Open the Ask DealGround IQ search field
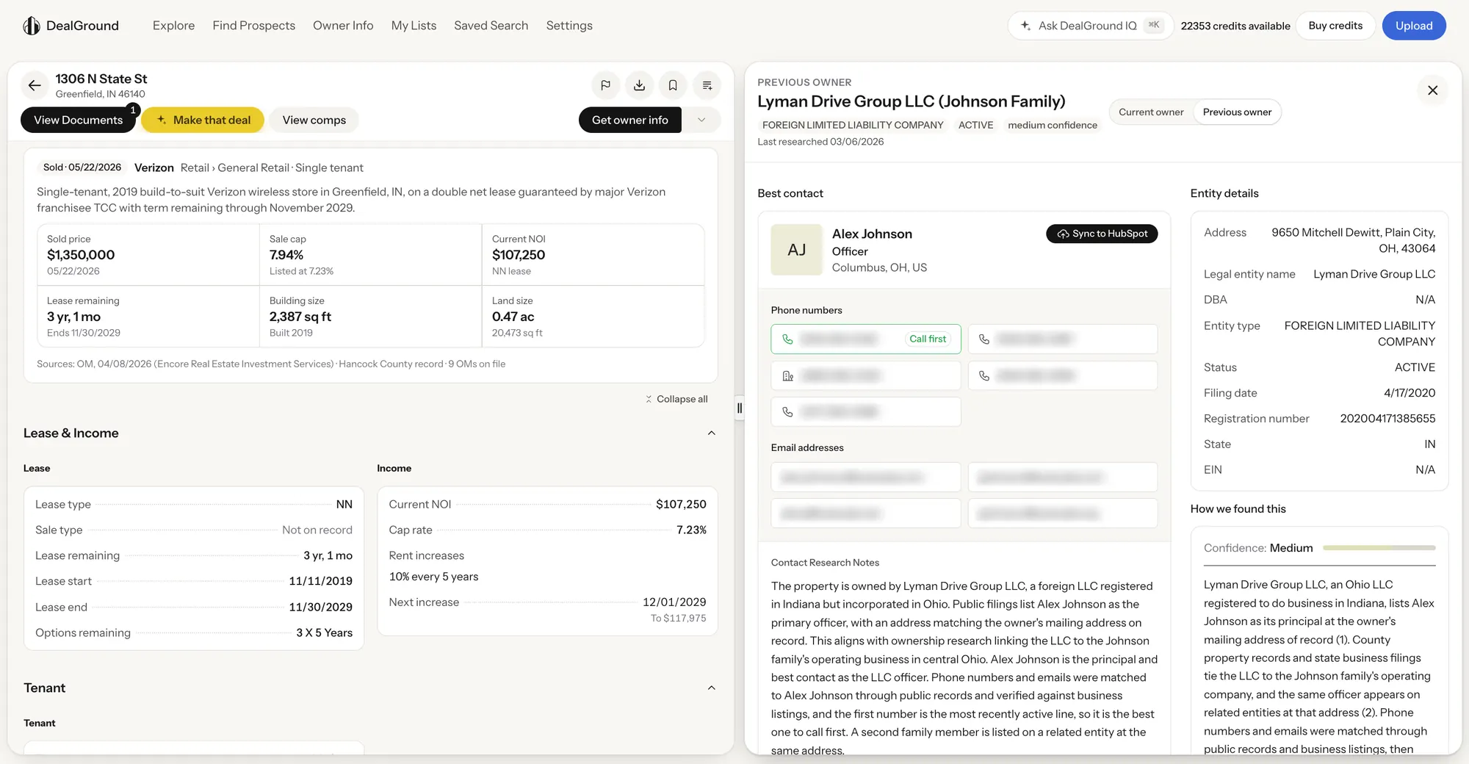 (1090, 26)
